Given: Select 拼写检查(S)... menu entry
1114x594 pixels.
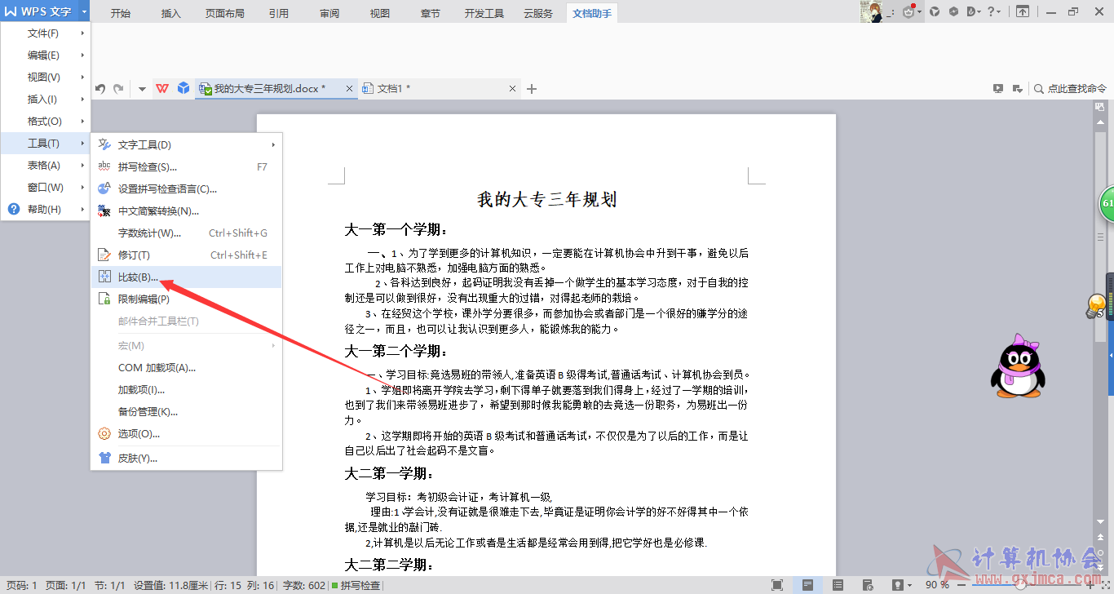Looking at the screenshot, I should click(x=186, y=167).
